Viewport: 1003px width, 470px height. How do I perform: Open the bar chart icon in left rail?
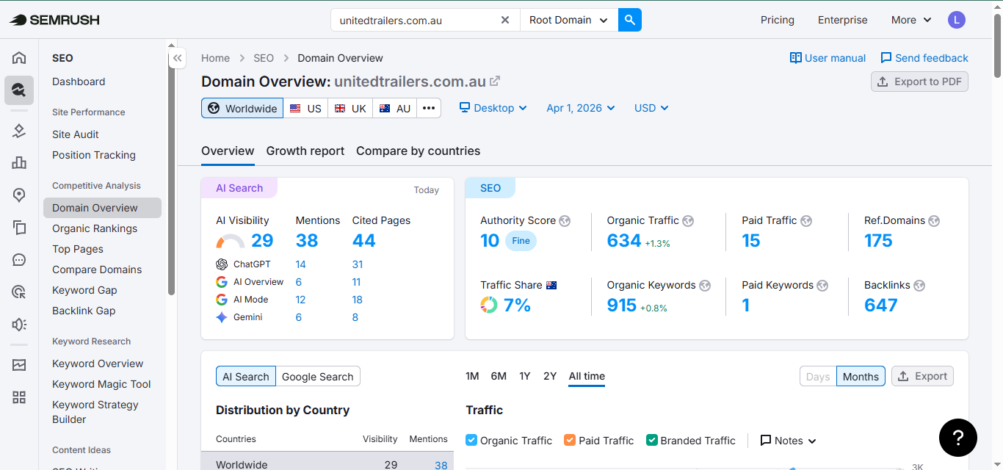[x=19, y=162]
